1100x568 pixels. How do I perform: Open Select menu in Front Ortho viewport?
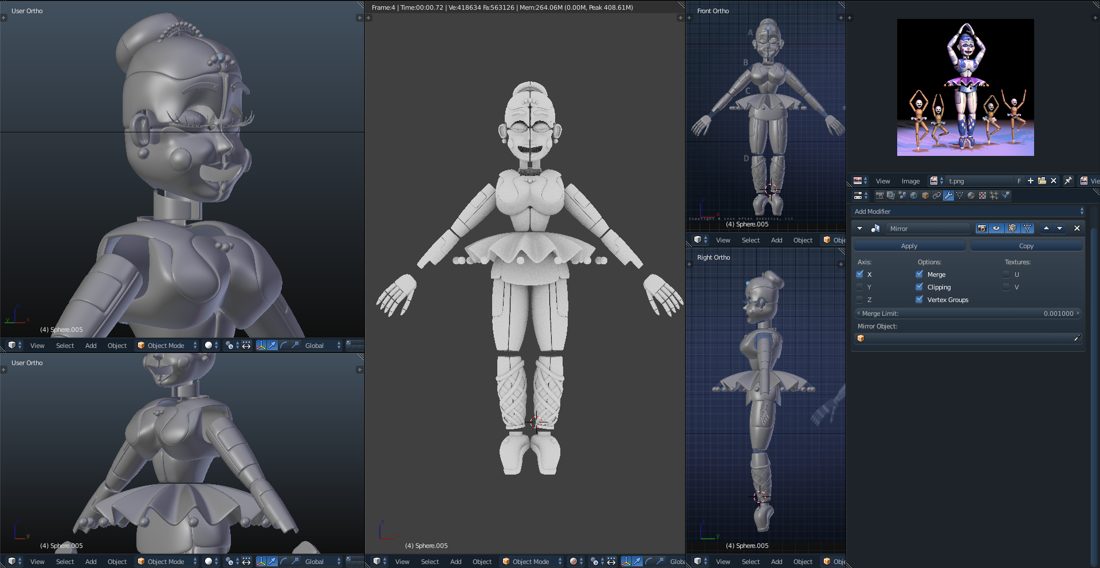(751, 240)
